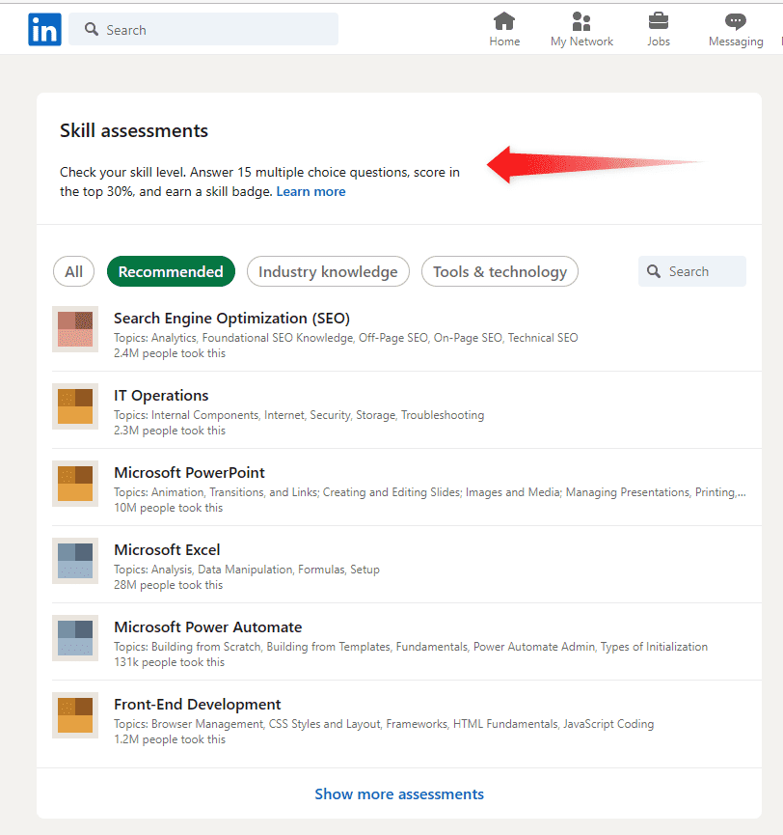The height and width of the screenshot is (835, 783).
Task: Focus the skill assessments Search field
Action: pos(692,271)
